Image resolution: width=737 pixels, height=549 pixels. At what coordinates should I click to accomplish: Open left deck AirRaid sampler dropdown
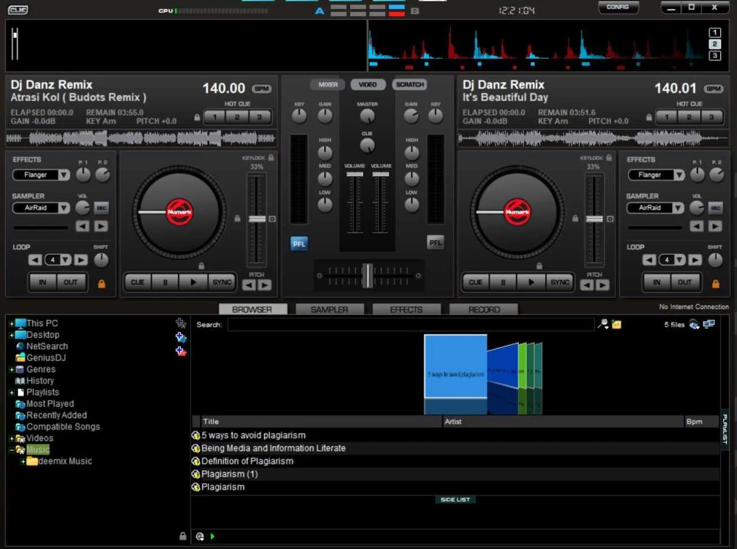pyautogui.click(x=64, y=208)
